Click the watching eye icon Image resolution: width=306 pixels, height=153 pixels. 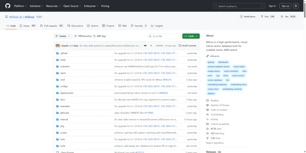(207, 133)
